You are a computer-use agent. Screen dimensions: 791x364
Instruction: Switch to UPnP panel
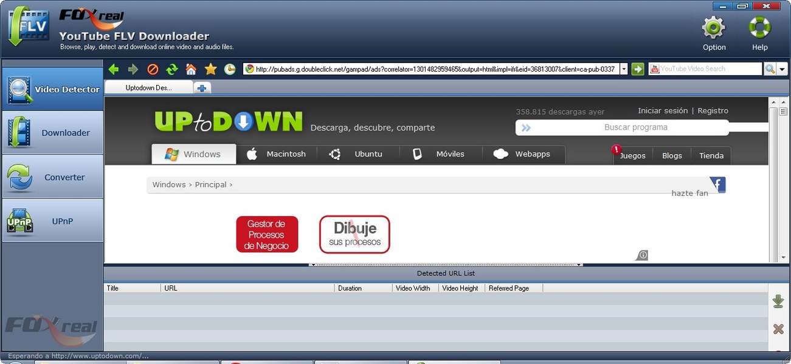pos(53,221)
